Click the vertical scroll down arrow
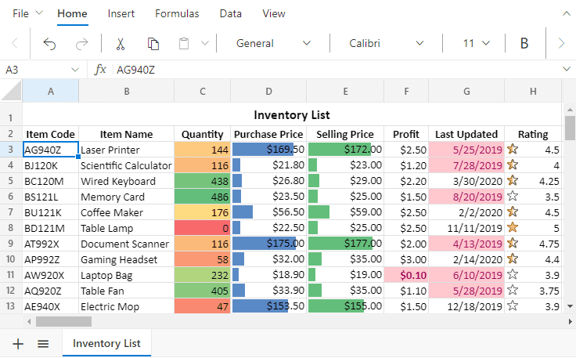 [x=570, y=306]
